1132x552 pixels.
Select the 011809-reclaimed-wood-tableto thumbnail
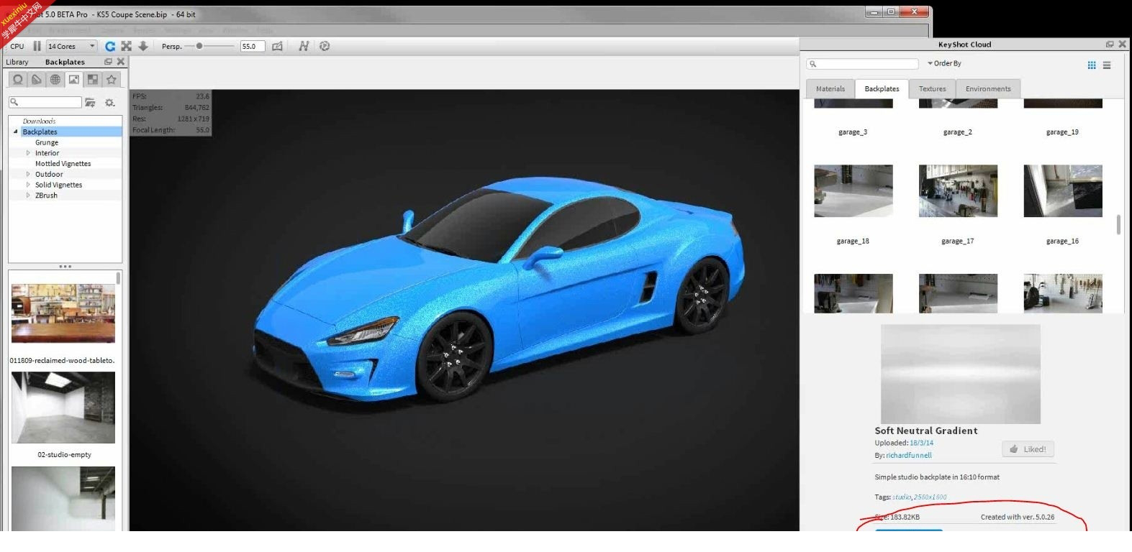click(x=63, y=313)
